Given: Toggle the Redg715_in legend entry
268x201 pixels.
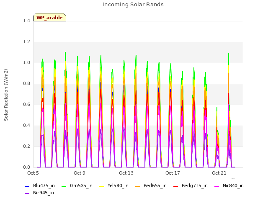Looking at the screenshot, I should coord(191,186).
